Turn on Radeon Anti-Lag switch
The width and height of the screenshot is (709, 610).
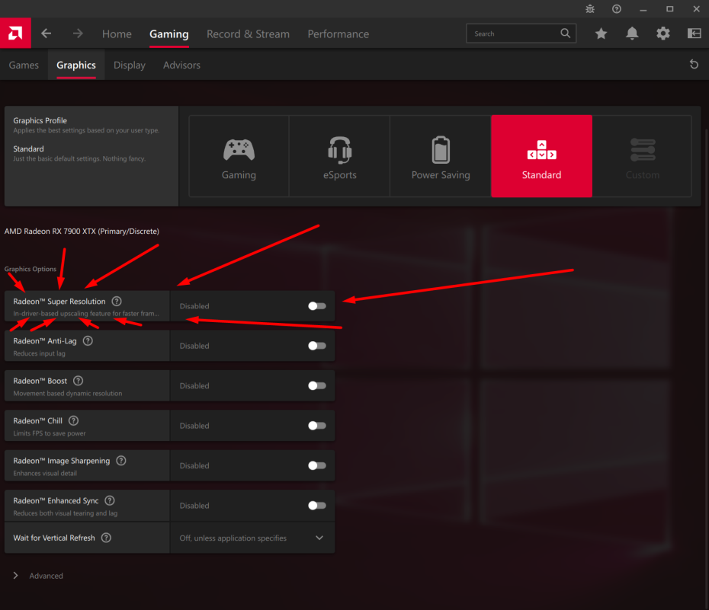(x=316, y=346)
